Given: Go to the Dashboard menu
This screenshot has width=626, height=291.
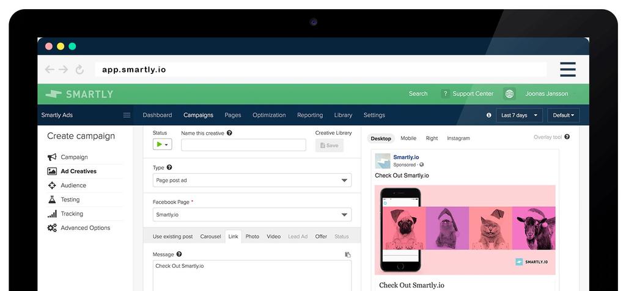Looking at the screenshot, I should coord(157,115).
